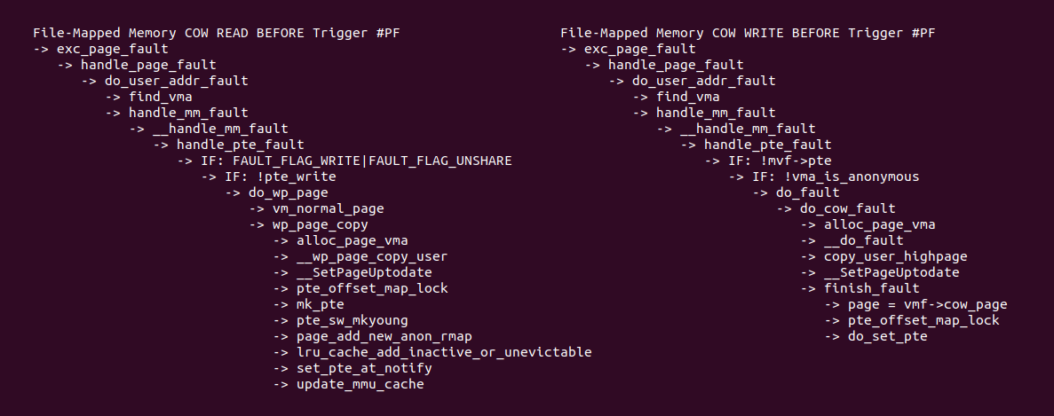The image size is (1054, 416).
Task: Click do_set_pte at right tree end
Action: tap(887, 336)
